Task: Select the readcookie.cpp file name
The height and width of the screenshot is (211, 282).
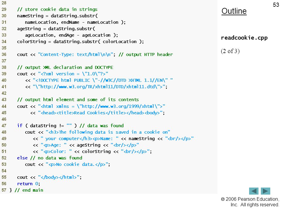Action: tap(244, 38)
